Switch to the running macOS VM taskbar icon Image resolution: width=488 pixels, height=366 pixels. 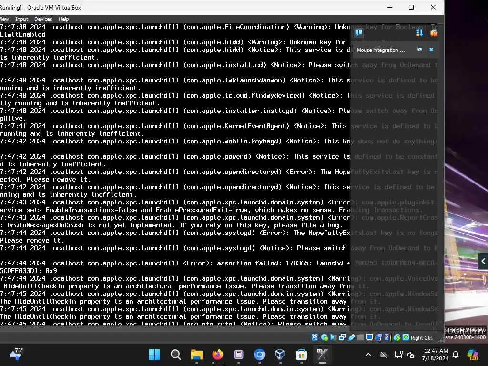(322, 355)
